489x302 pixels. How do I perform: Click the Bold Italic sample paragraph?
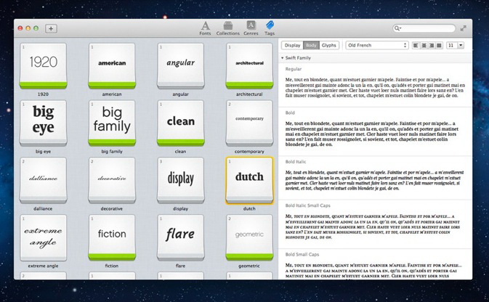374,181
